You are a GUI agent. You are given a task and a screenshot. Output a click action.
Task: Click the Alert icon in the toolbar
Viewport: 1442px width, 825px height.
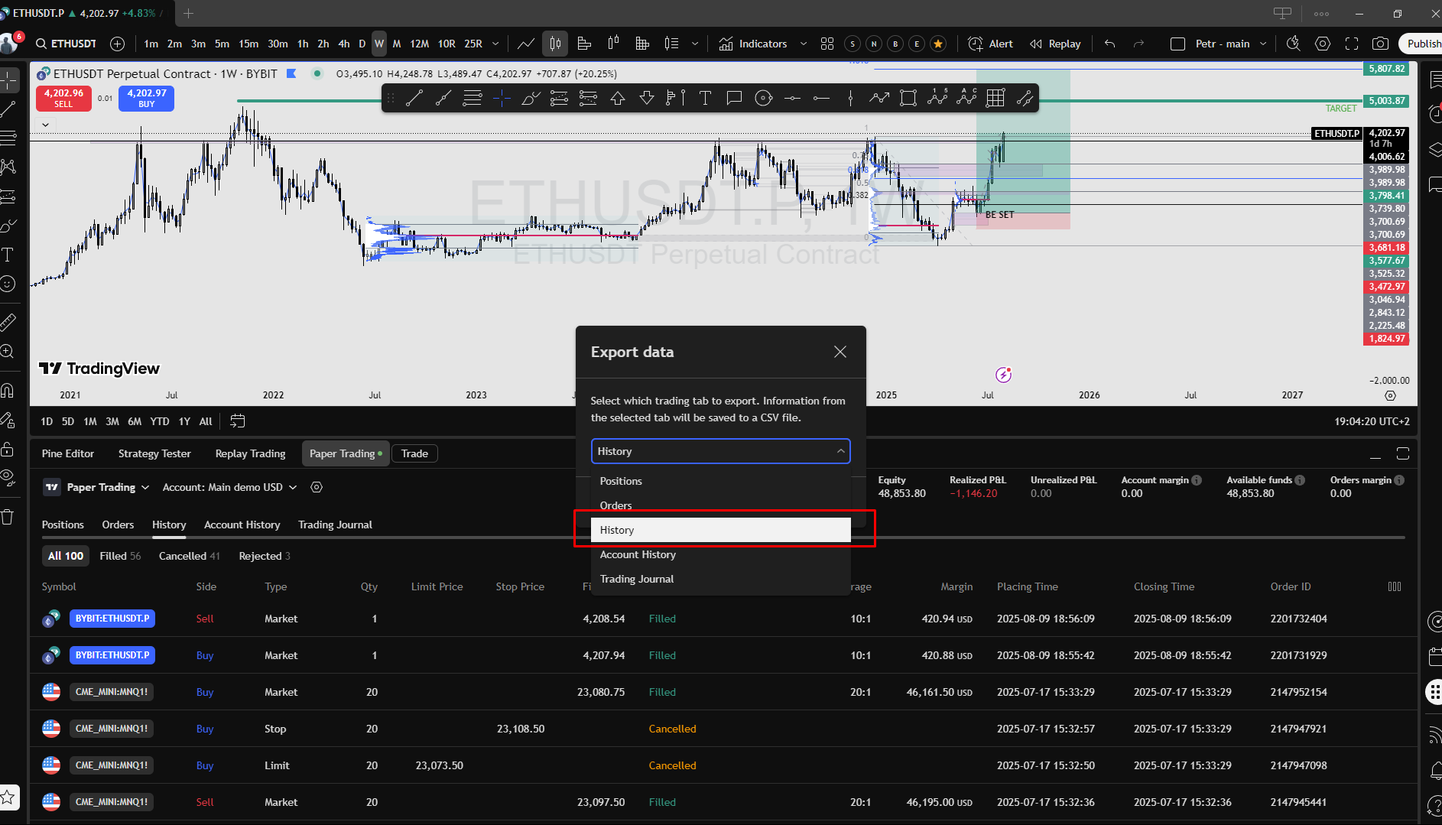click(x=990, y=44)
